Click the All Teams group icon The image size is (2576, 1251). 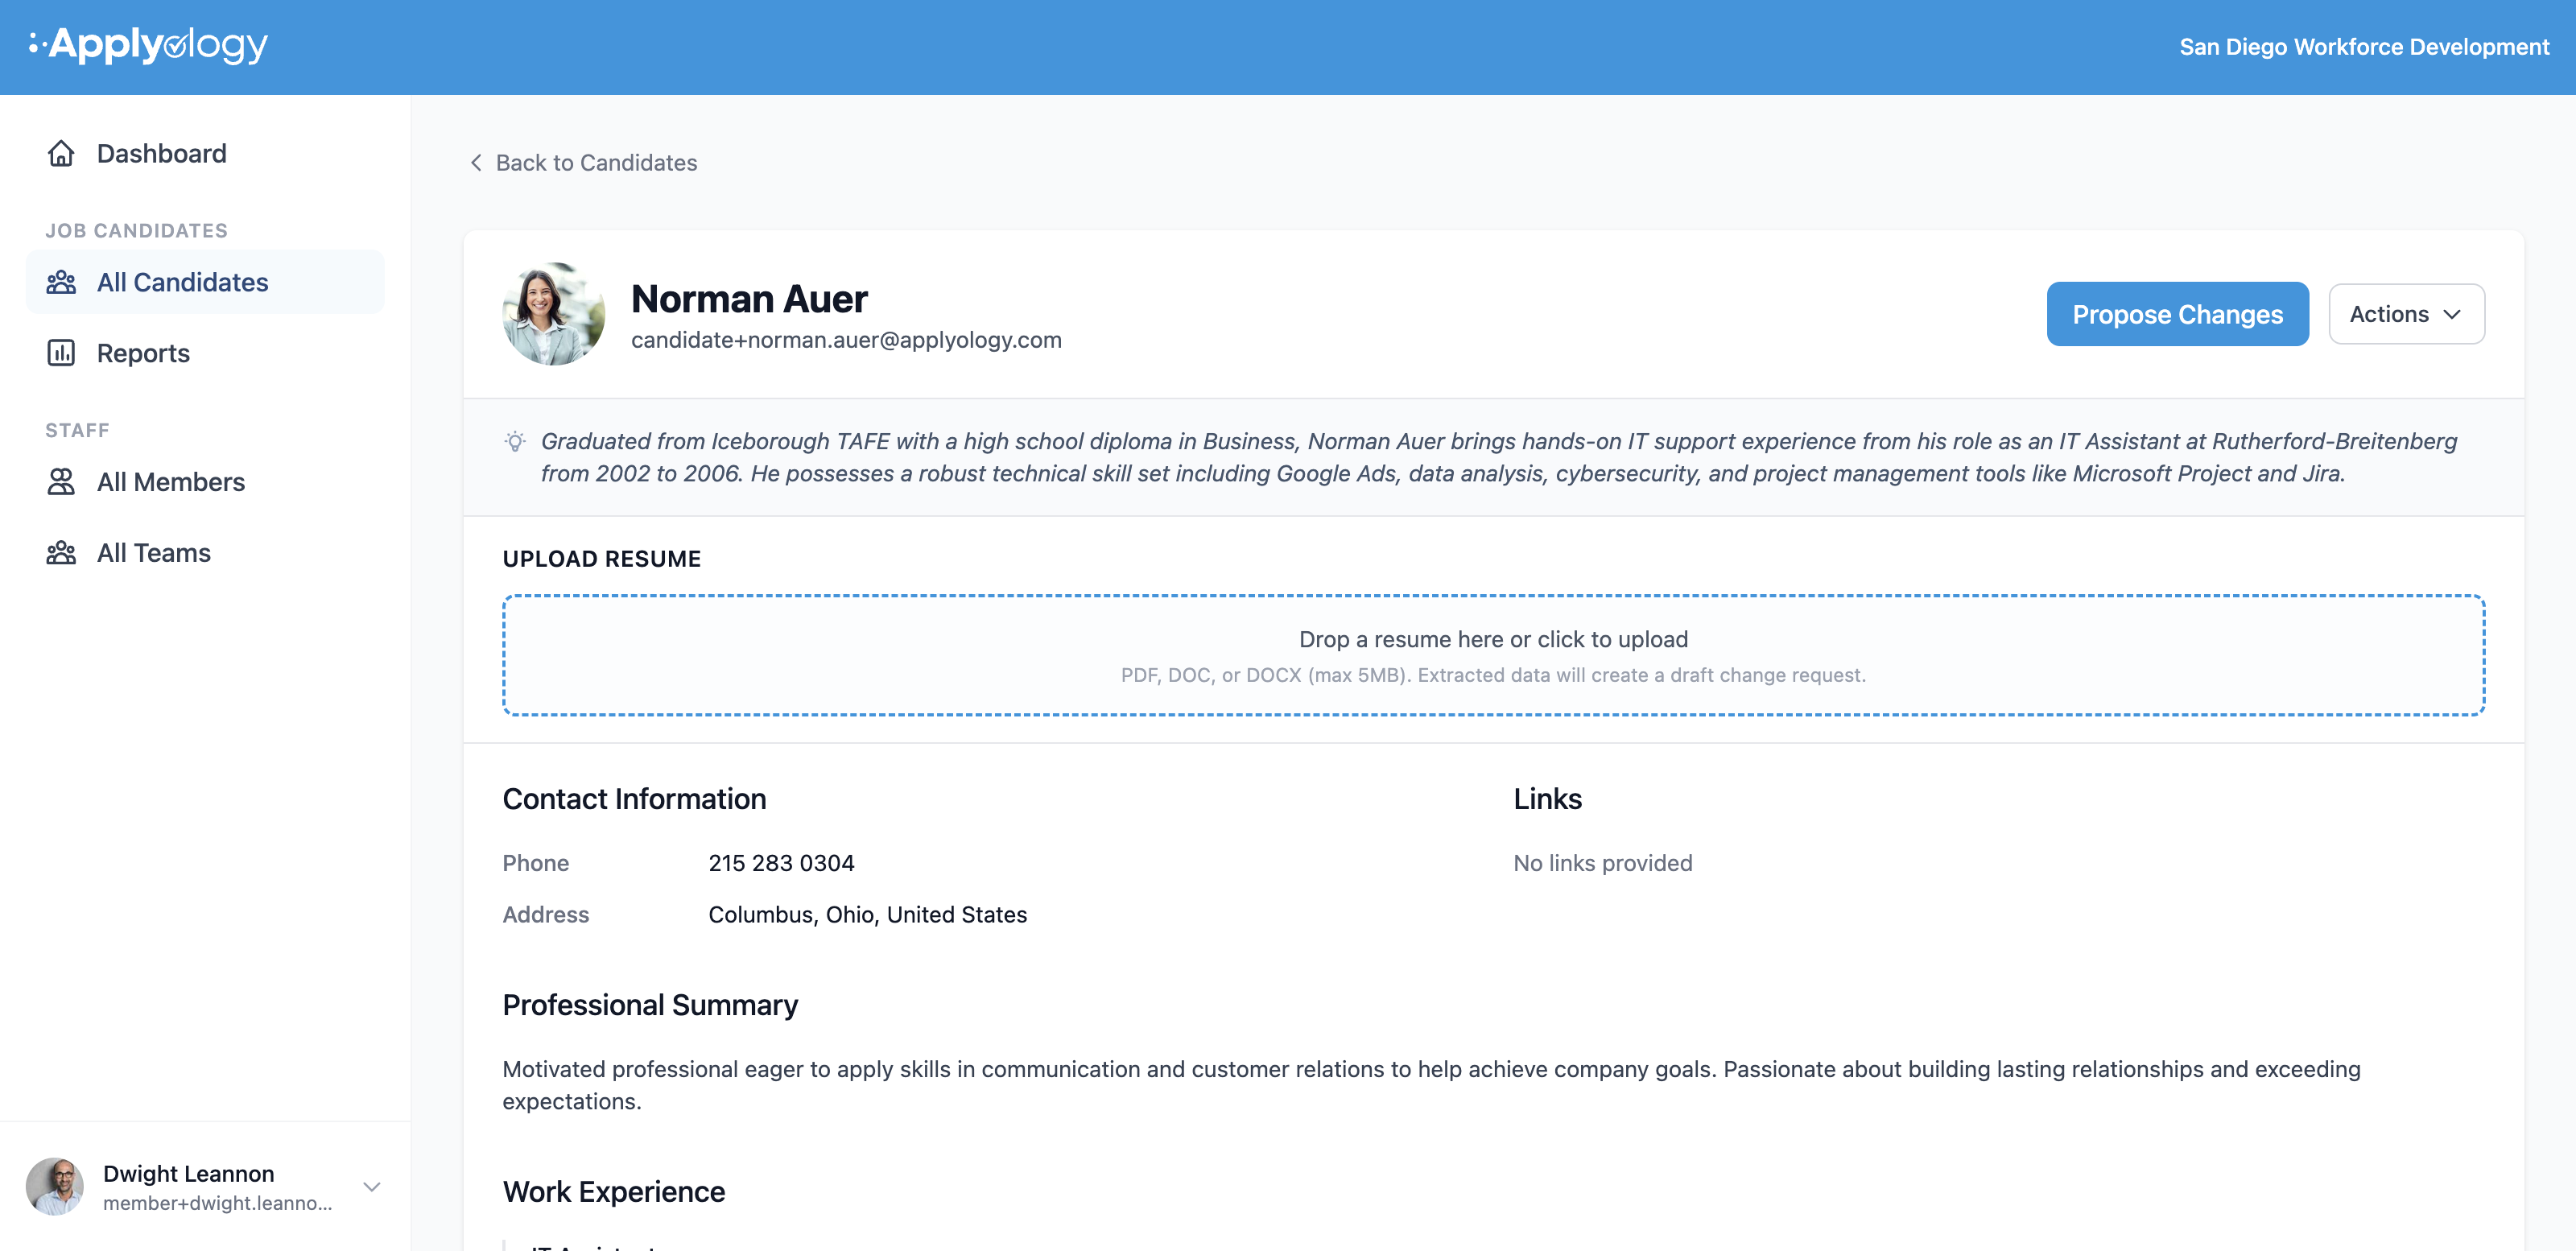61,553
